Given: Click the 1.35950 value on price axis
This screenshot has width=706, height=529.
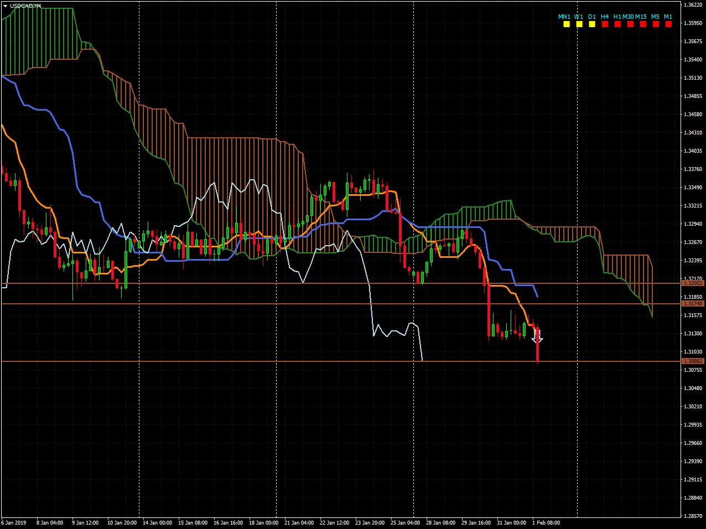Looking at the screenshot, I should [x=693, y=23].
